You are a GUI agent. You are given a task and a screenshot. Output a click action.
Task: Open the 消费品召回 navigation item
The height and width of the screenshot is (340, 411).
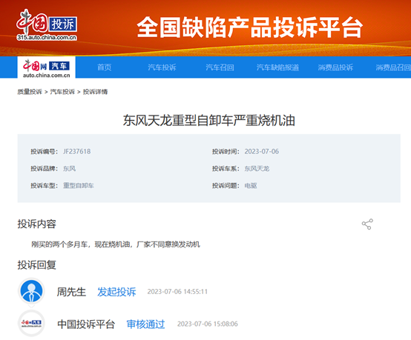coord(393,67)
